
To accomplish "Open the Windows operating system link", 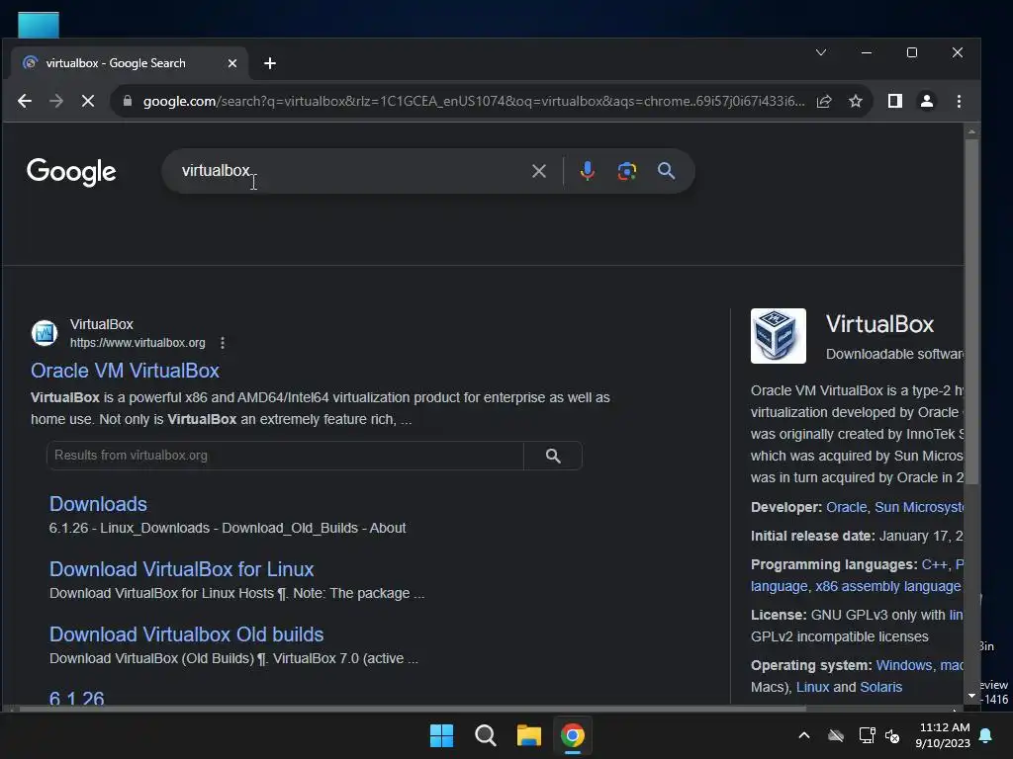I will coord(904,665).
